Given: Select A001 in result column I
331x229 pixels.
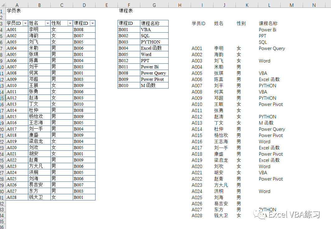Looking at the screenshot, I should point(197,48).
